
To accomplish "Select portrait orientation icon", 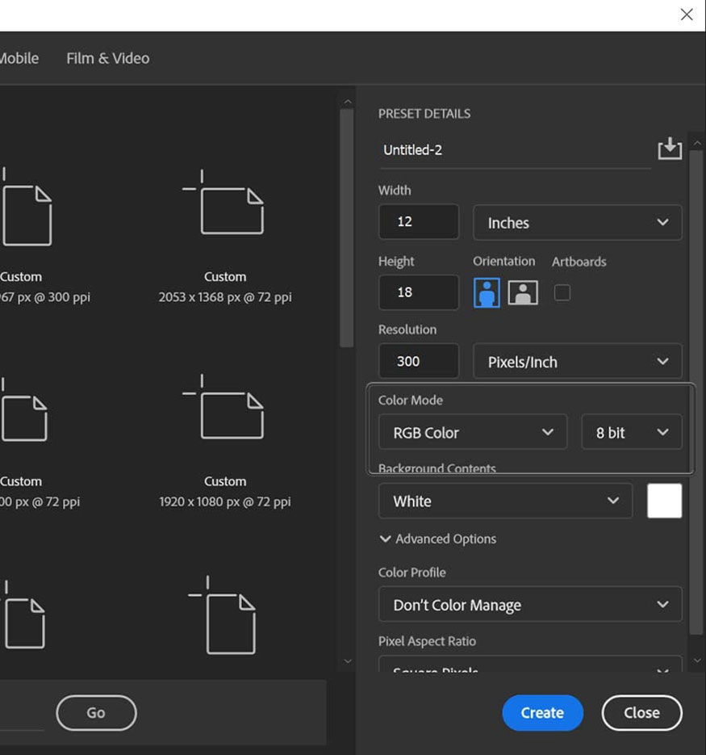I will click(487, 292).
